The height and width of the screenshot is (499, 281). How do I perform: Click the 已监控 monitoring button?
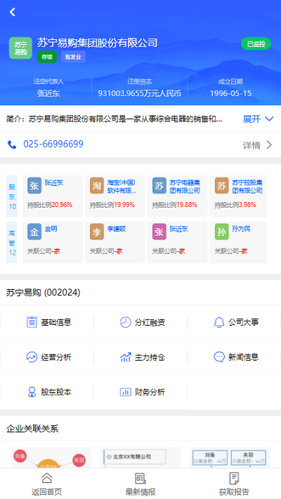[256, 44]
